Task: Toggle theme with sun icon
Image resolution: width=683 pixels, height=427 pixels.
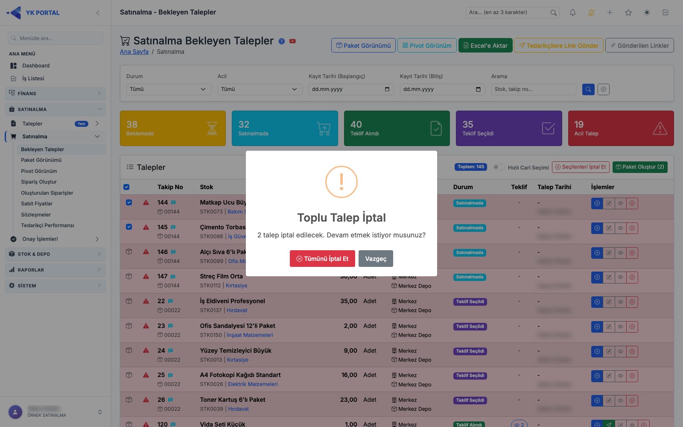Action: (647, 13)
